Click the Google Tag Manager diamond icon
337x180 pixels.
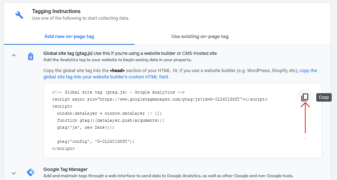point(31,172)
